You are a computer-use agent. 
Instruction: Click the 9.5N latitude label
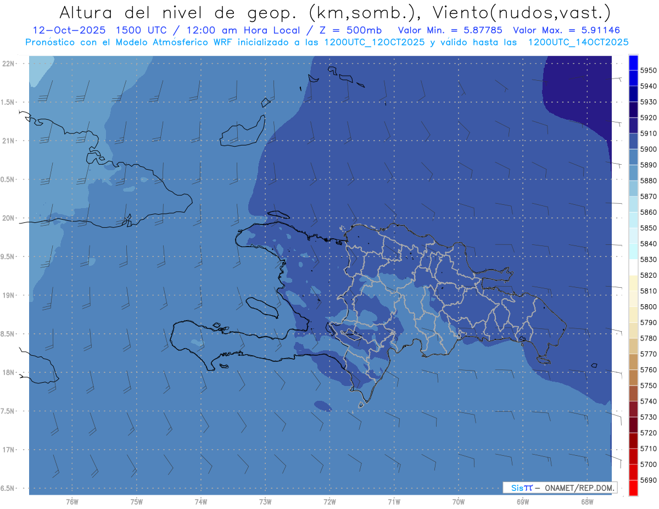click(x=8, y=256)
